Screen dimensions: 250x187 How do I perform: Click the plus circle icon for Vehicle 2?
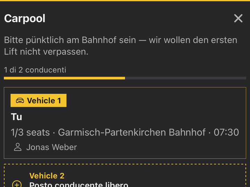(x=17, y=184)
